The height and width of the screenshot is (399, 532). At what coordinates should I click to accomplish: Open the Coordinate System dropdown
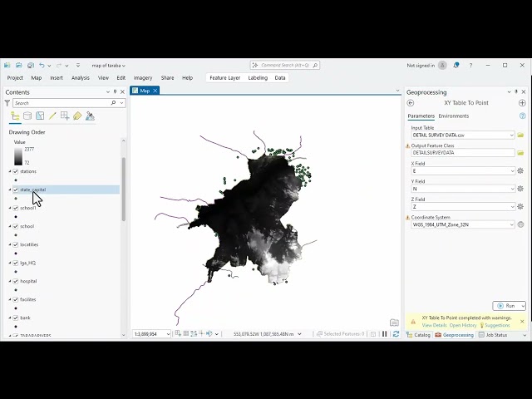(x=512, y=224)
